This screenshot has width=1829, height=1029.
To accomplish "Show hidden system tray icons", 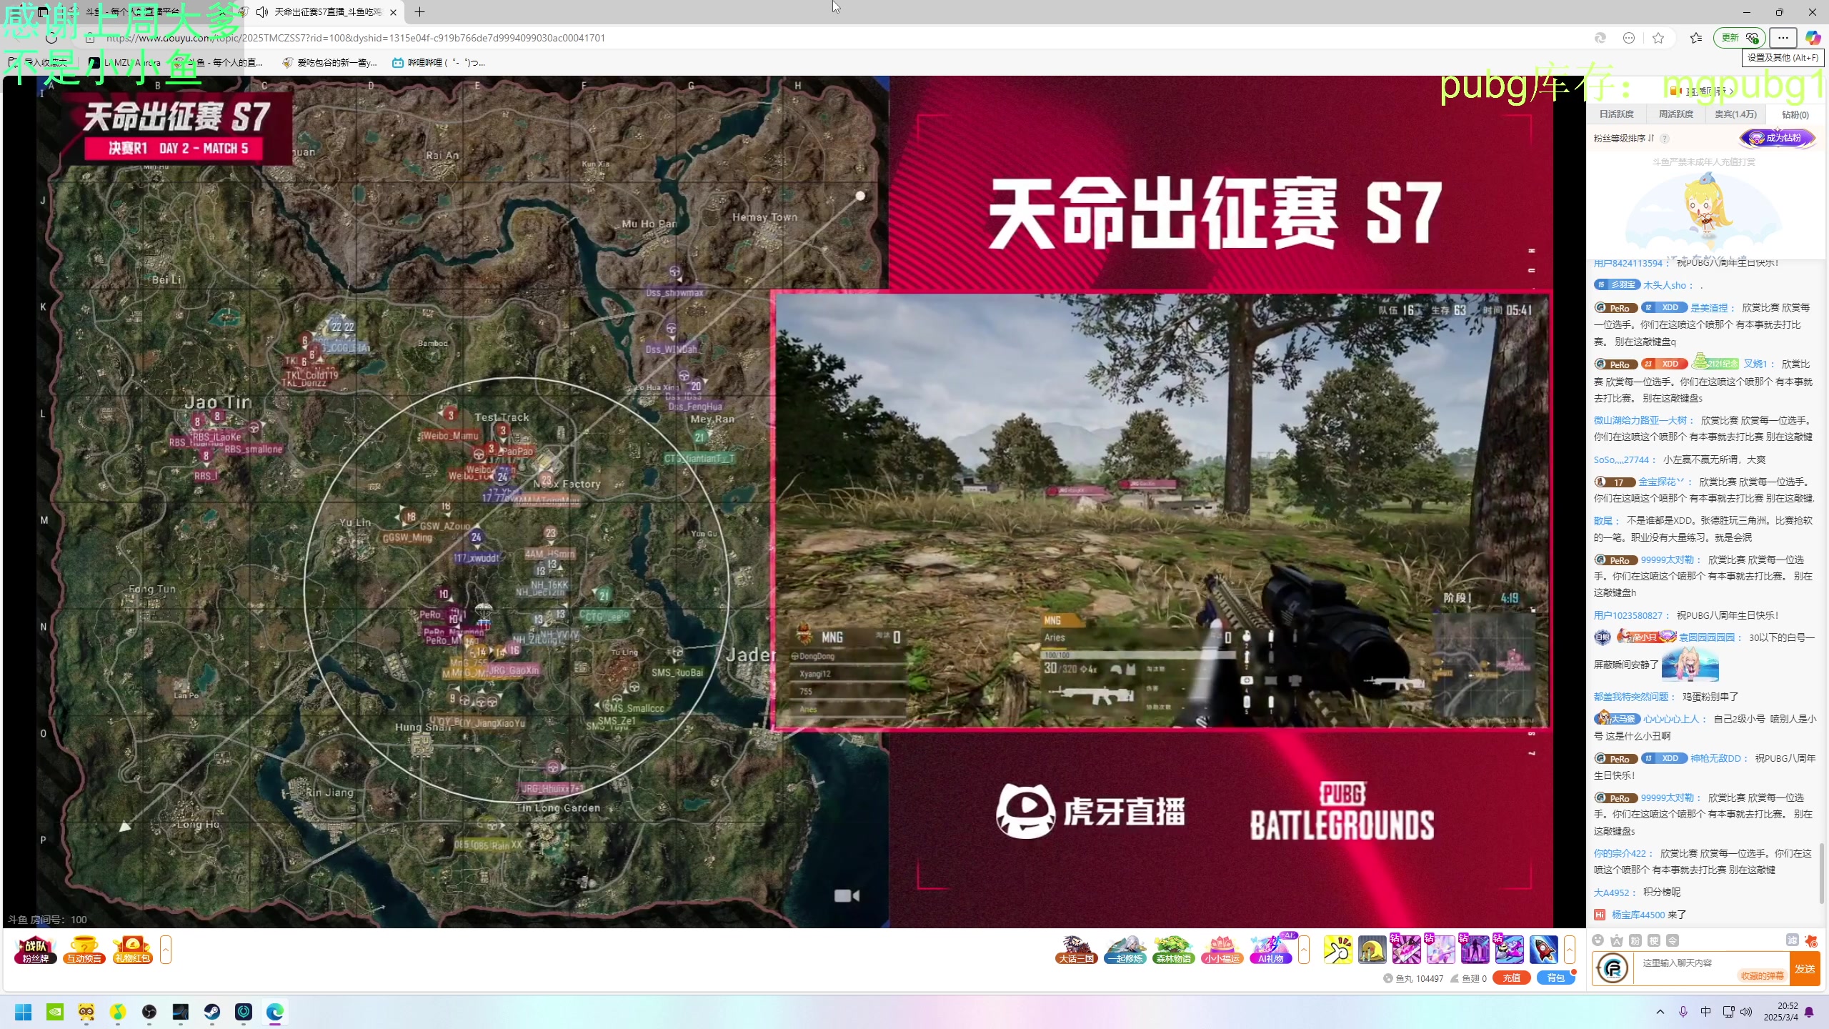I will (x=1660, y=1012).
